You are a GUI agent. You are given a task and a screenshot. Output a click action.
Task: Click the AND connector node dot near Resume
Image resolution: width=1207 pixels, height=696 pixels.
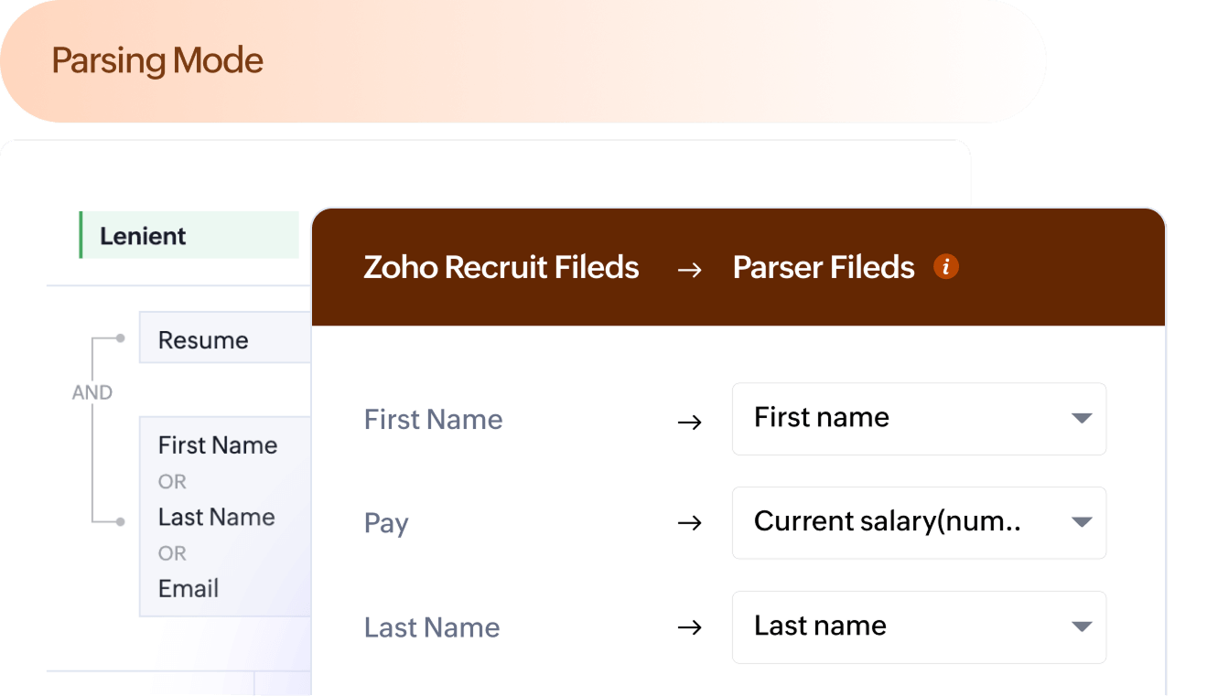[x=123, y=337]
